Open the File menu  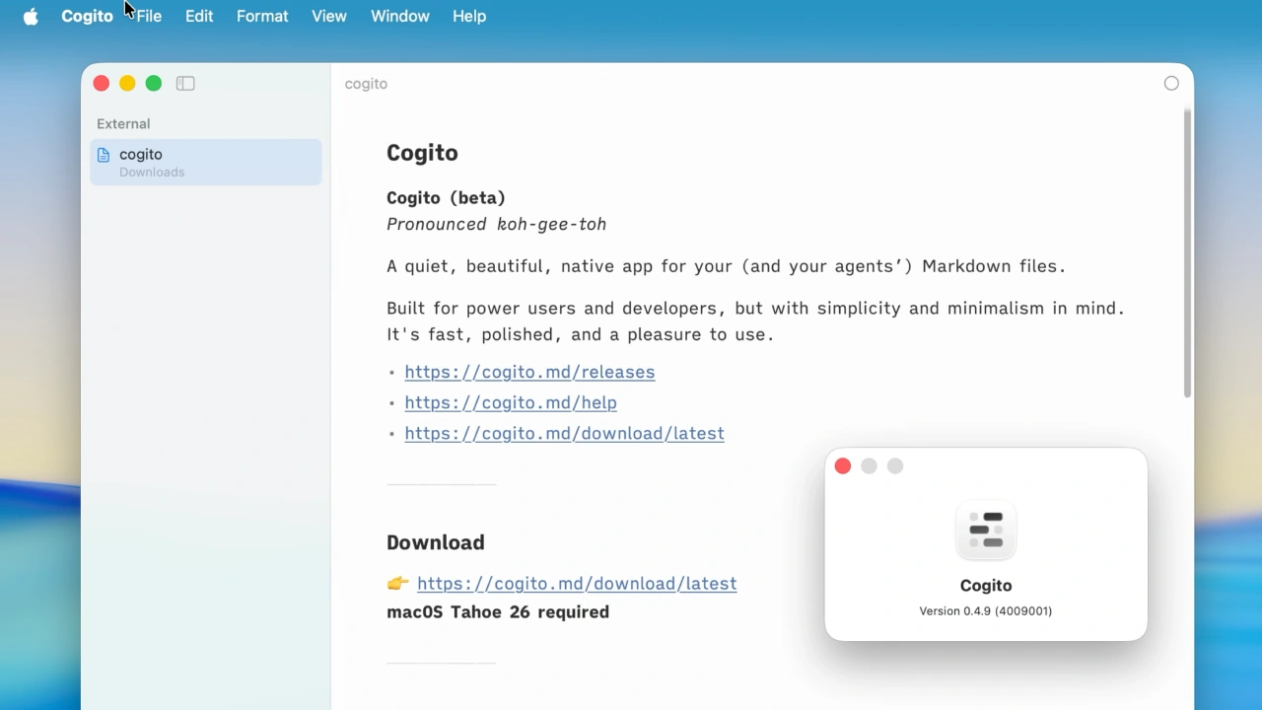click(x=149, y=17)
